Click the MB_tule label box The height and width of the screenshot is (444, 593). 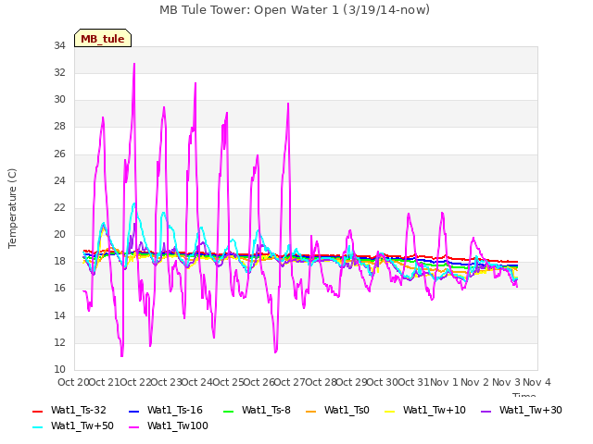coord(103,38)
